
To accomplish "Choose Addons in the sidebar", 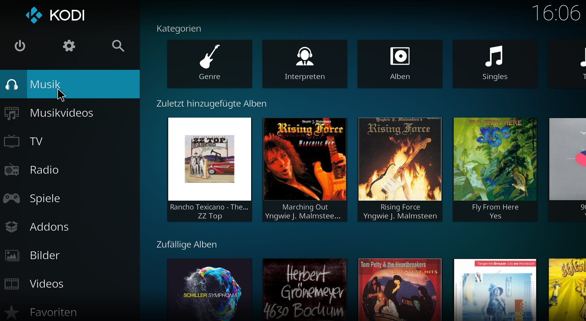I will (x=70, y=227).
